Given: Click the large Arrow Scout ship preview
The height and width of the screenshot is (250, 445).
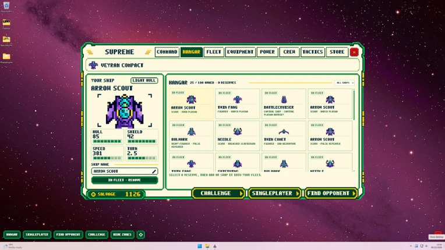Looking at the screenshot, I should [125, 111].
